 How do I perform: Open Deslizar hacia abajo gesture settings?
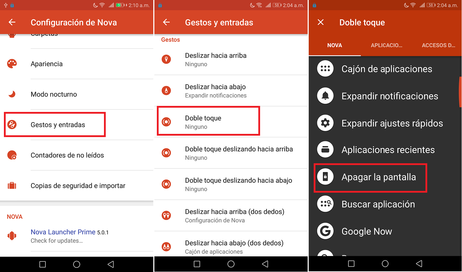(x=231, y=91)
